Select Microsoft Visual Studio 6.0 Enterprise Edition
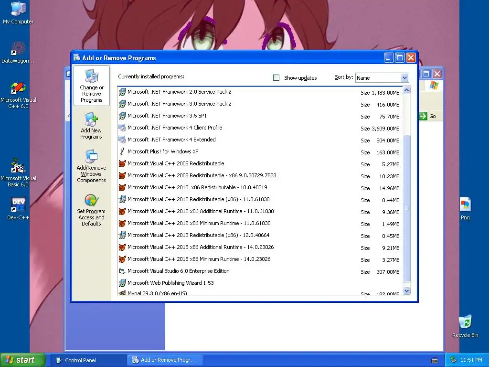 (260, 271)
